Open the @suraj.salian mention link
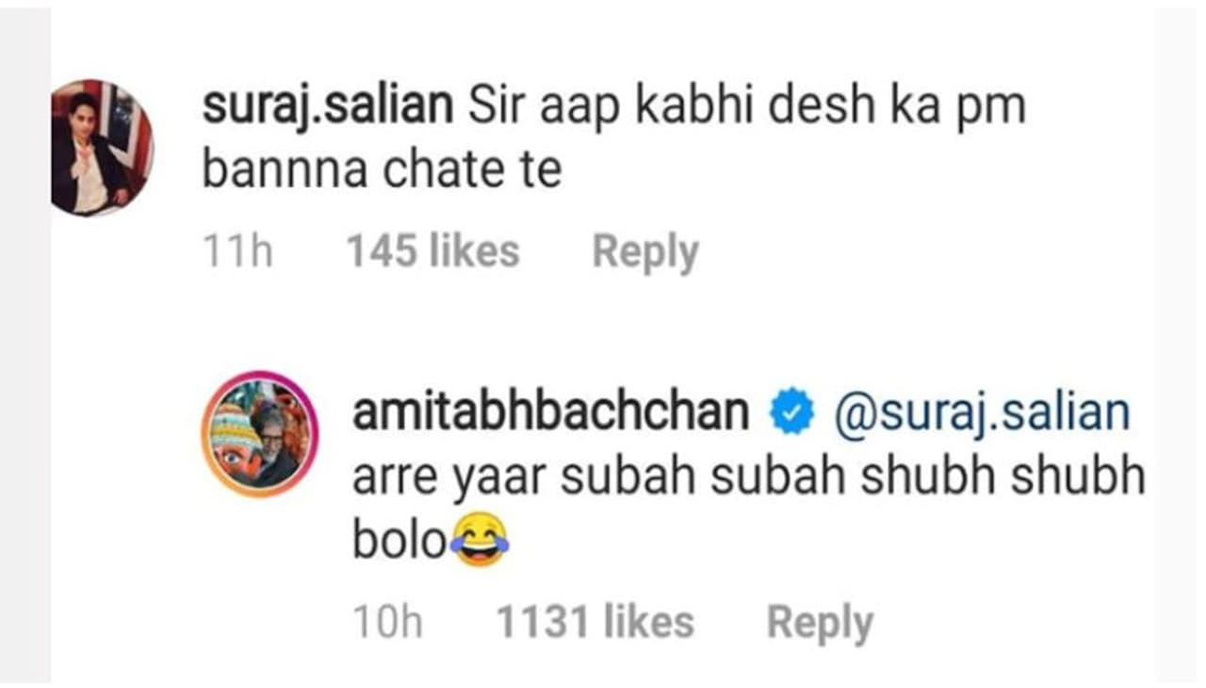The height and width of the screenshot is (688, 1206). [x=982, y=414]
